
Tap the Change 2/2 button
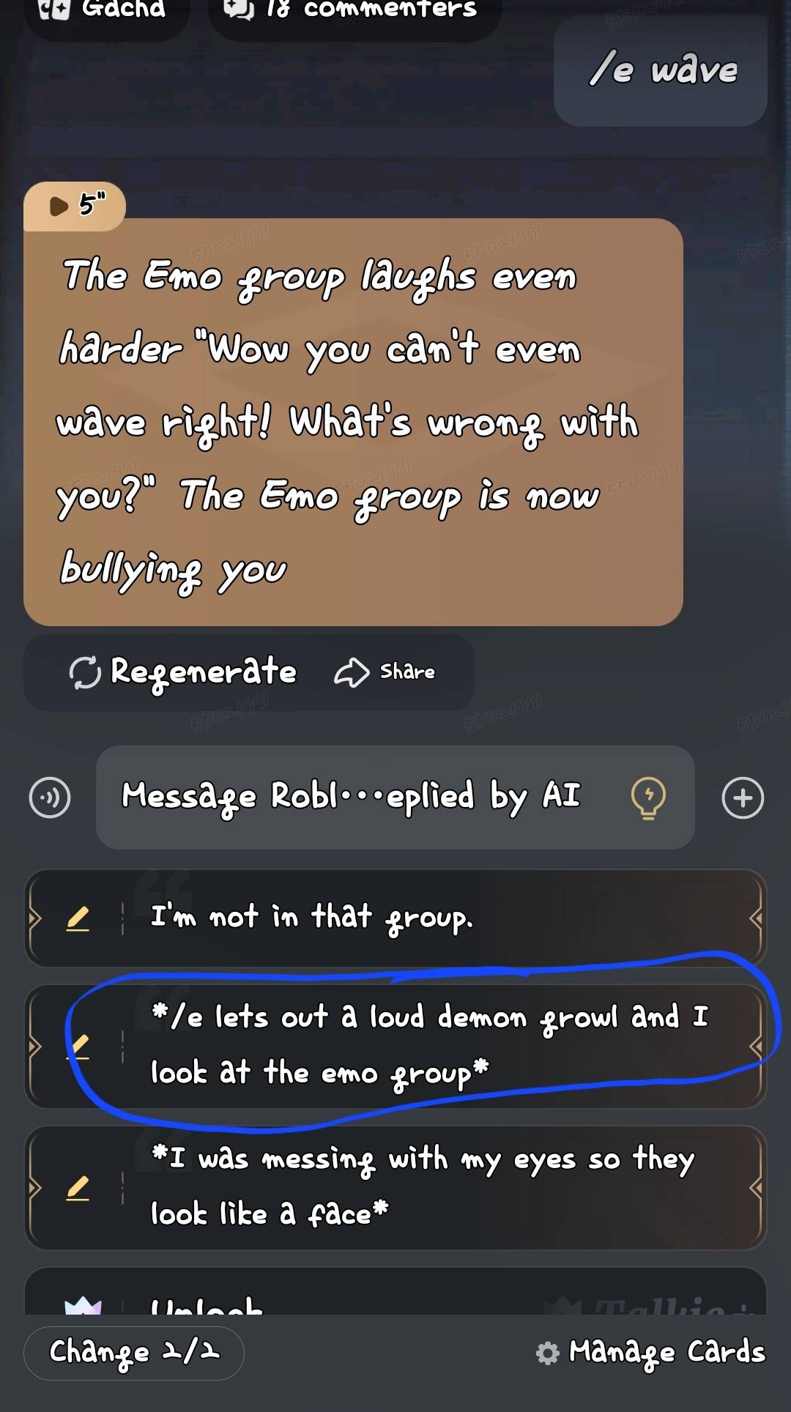[134, 1353]
